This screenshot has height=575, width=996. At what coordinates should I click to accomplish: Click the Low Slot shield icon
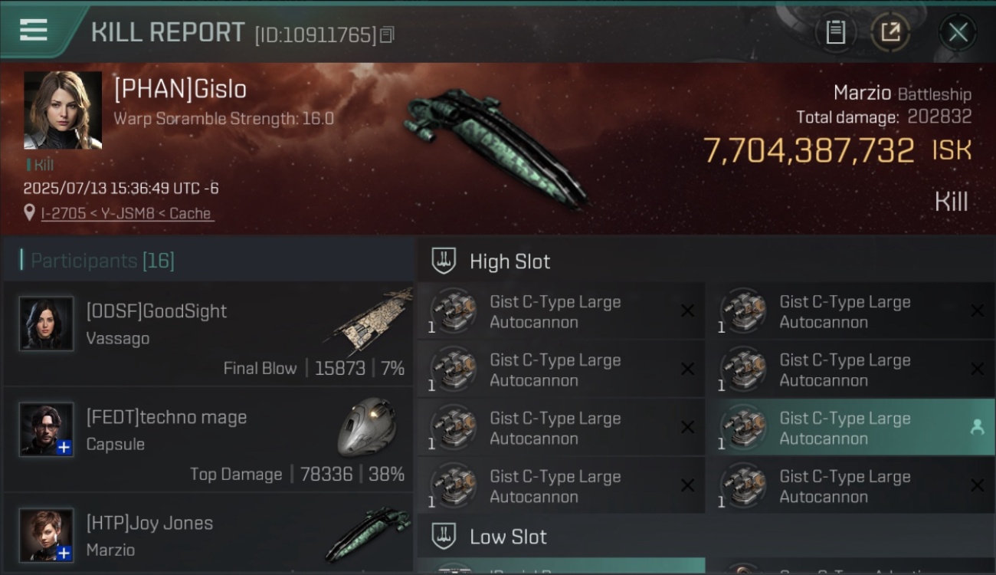pyautogui.click(x=444, y=536)
